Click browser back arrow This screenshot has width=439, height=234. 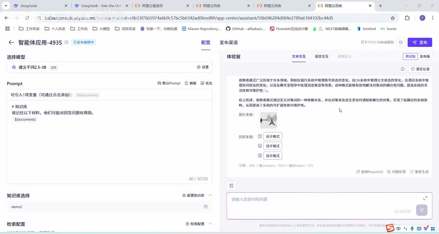[x=6, y=18]
